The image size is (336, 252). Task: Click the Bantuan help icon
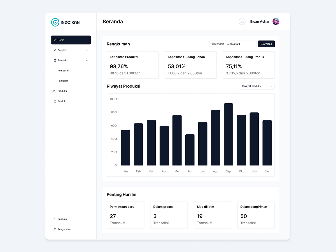tap(55, 219)
